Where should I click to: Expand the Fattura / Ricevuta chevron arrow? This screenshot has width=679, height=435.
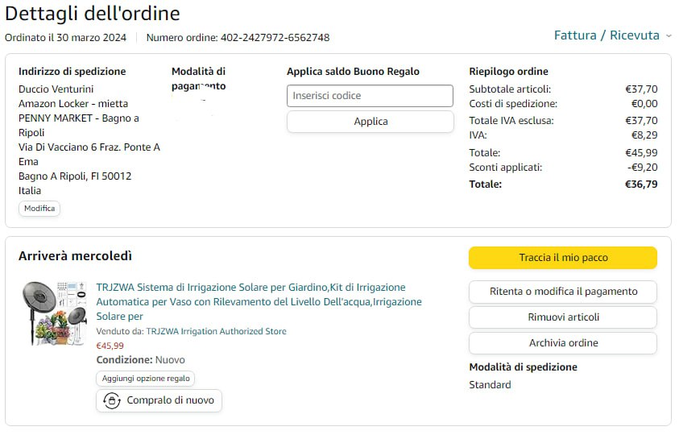tap(668, 36)
